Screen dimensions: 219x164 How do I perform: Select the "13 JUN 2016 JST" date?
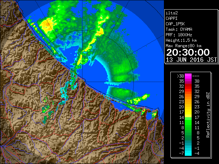192,60
